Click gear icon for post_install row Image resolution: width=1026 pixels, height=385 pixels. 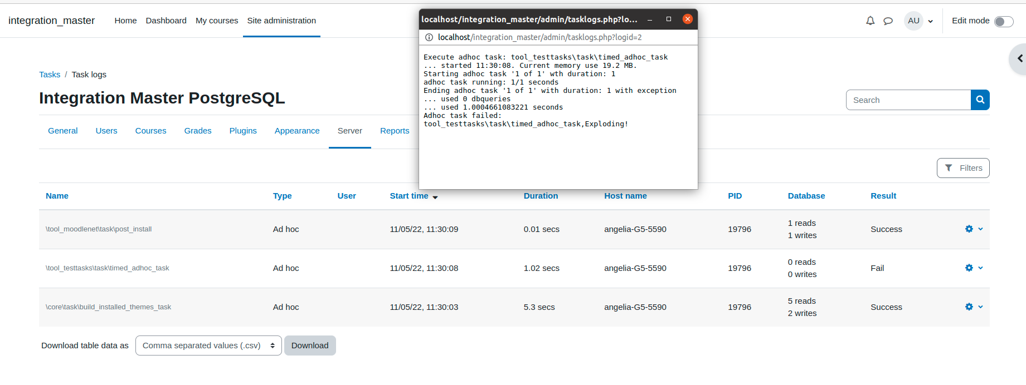[x=969, y=229]
